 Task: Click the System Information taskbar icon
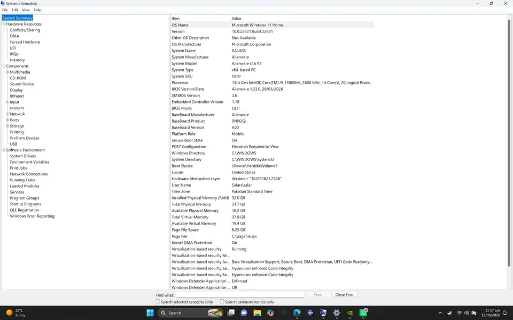point(323,313)
